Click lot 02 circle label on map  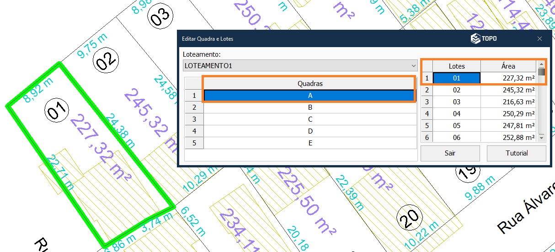(105, 61)
